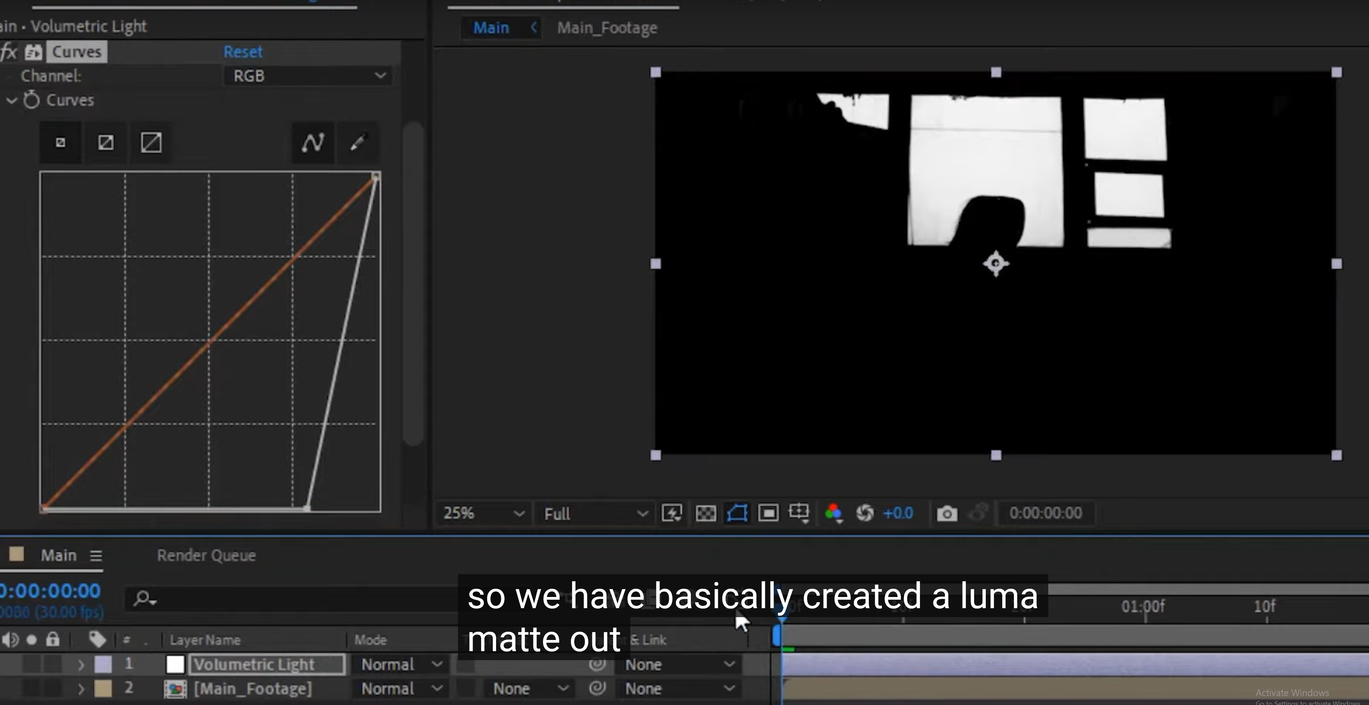The width and height of the screenshot is (1369, 705).
Task: Lock the Volumetric Light layer
Action: pos(53,664)
